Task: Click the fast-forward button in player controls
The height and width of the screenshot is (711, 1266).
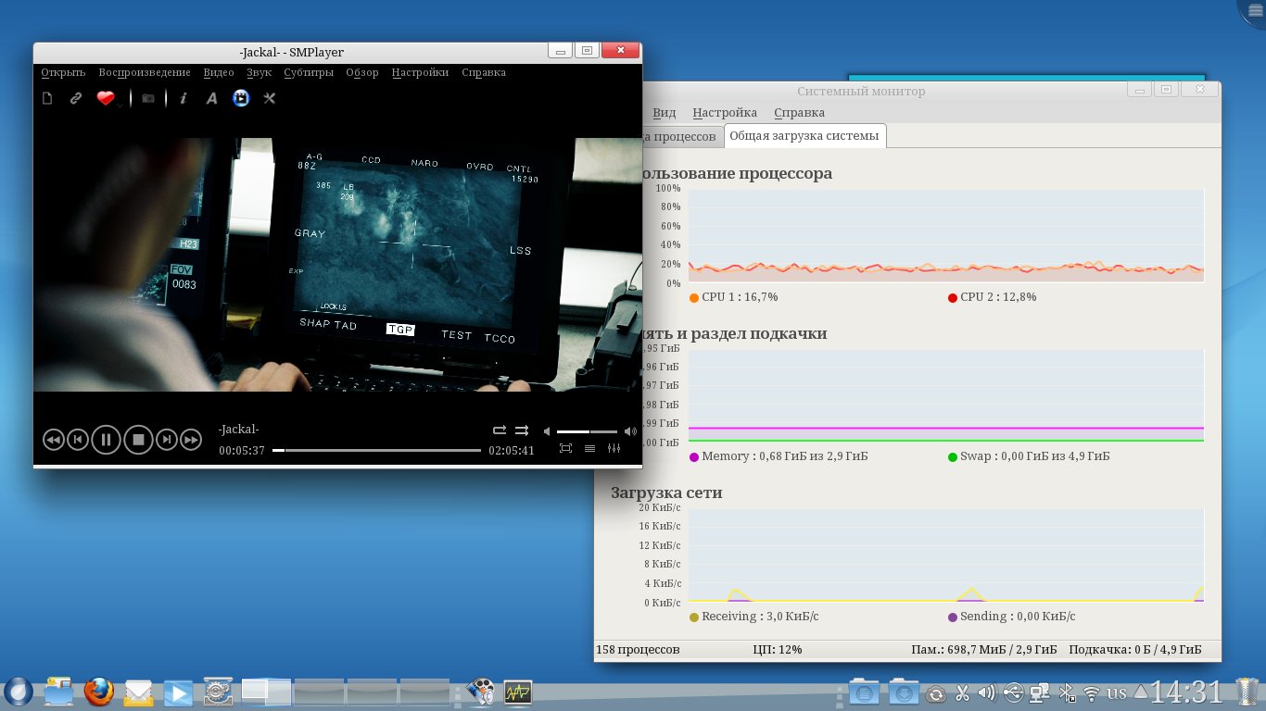Action: tap(191, 440)
